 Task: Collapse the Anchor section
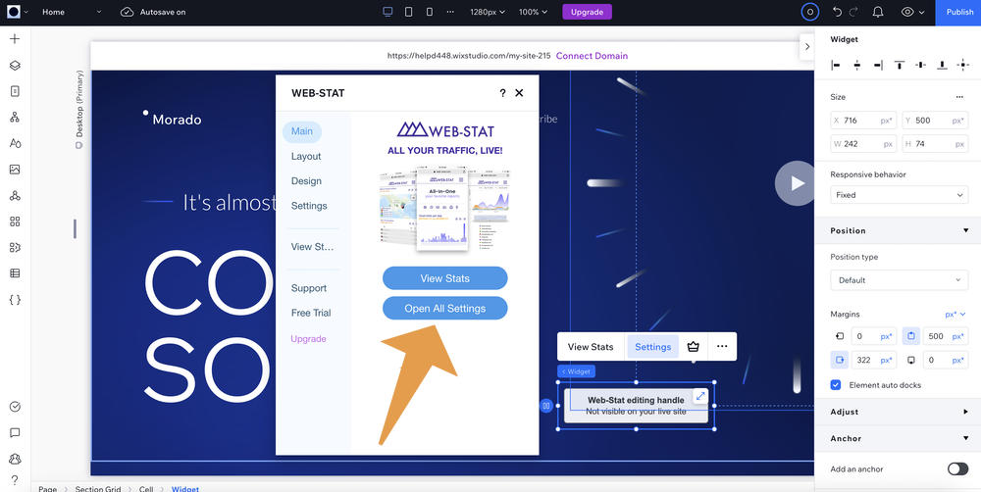pos(966,438)
